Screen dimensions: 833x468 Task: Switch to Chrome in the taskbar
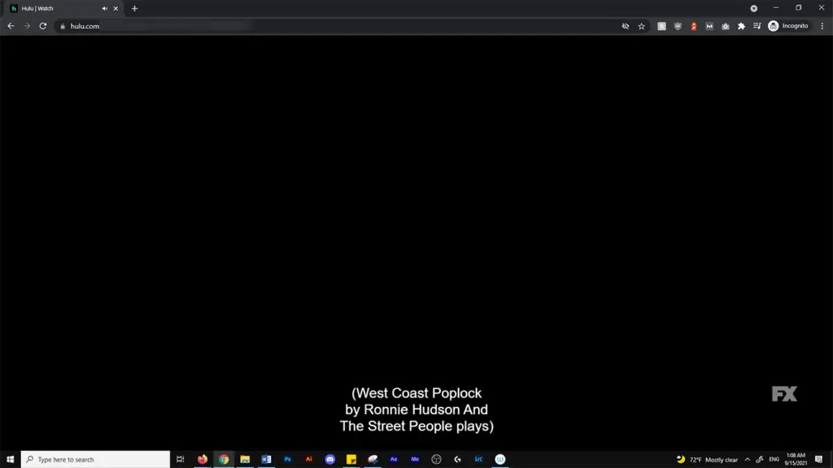(224, 460)
